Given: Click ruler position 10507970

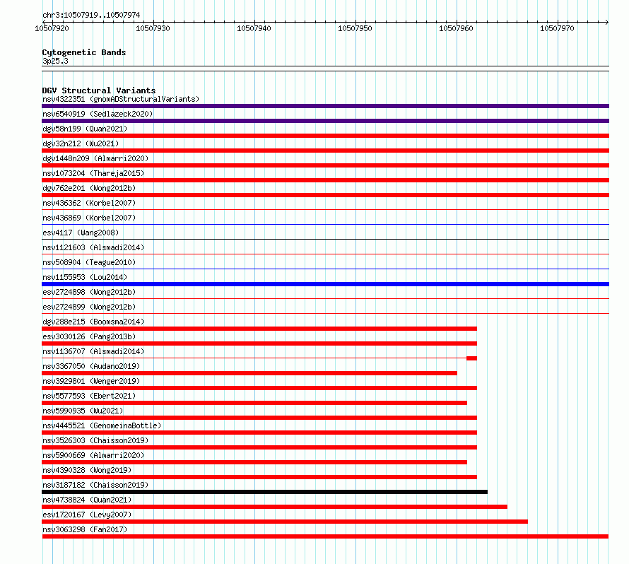Looking at the screenshot, I should coord(557,28).
